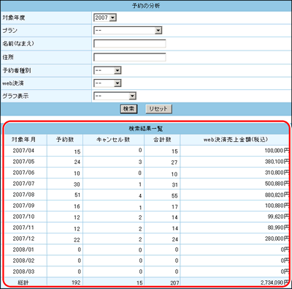Click the キャンセル数 column header
This screenshot has width=292, height=289.
coord(113,140)
